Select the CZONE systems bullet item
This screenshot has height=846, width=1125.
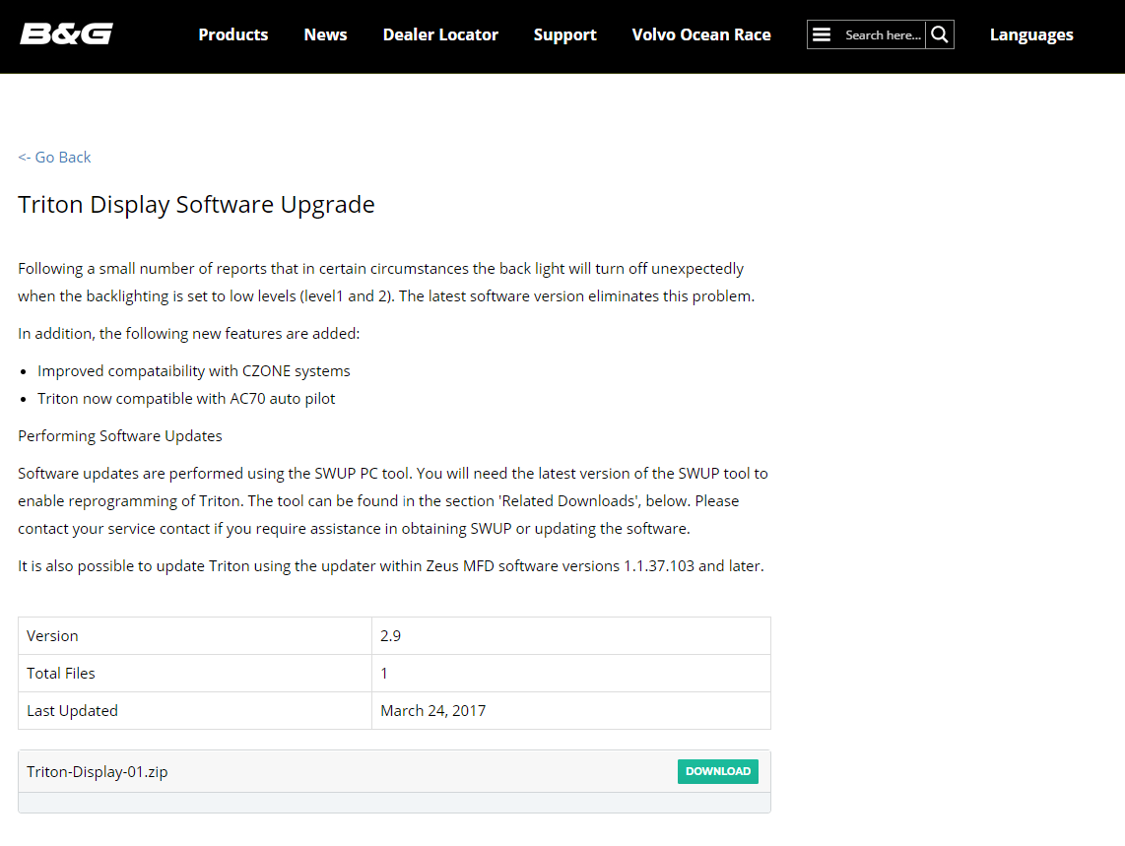tap(194, 371)
